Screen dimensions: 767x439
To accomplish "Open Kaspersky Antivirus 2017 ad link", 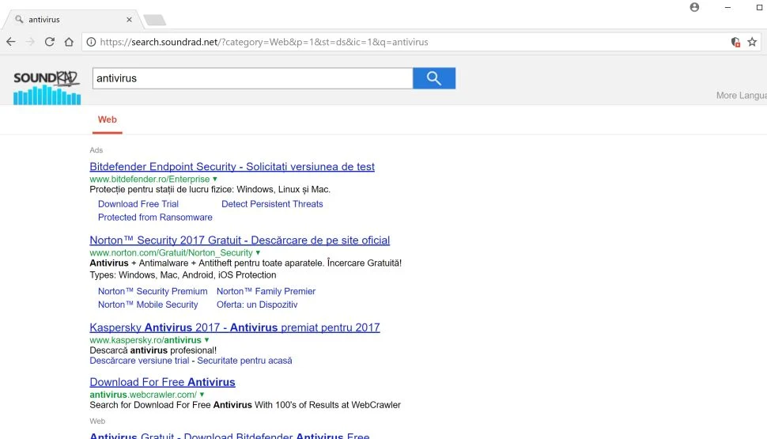I will pyautogui.click(x=235, y=327).
